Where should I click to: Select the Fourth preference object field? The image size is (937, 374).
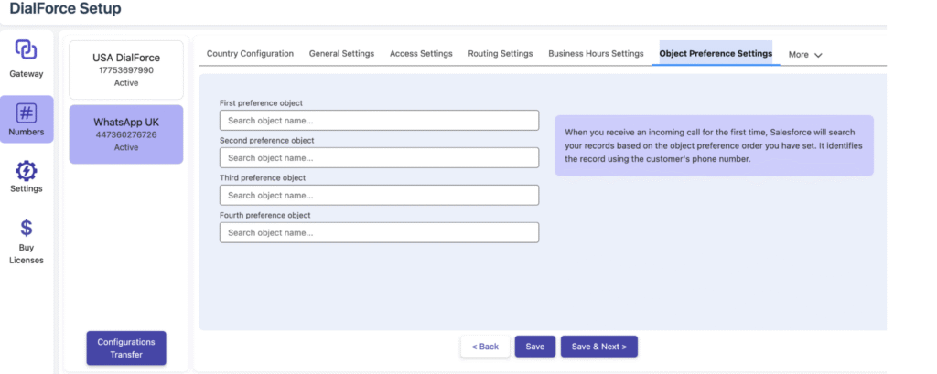[379, 233]
